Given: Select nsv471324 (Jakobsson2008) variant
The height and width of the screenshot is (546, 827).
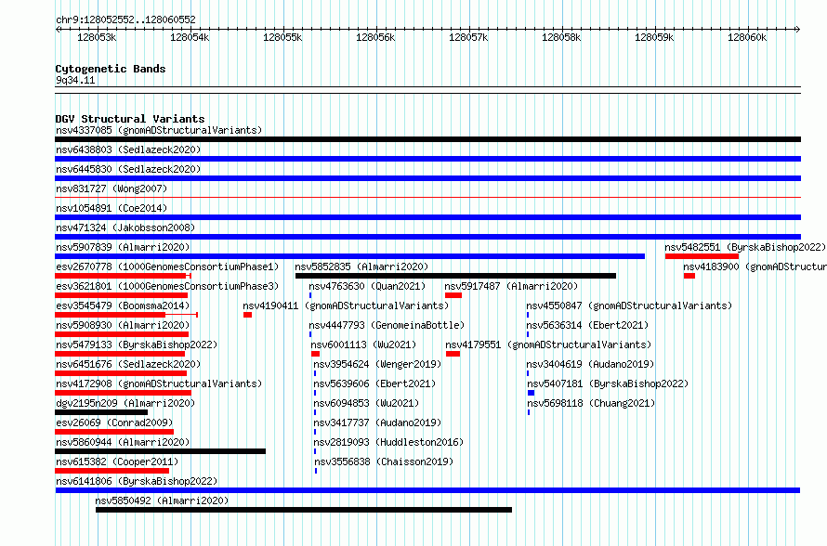Looking at the screenshot, I should (x=125, y=227).
